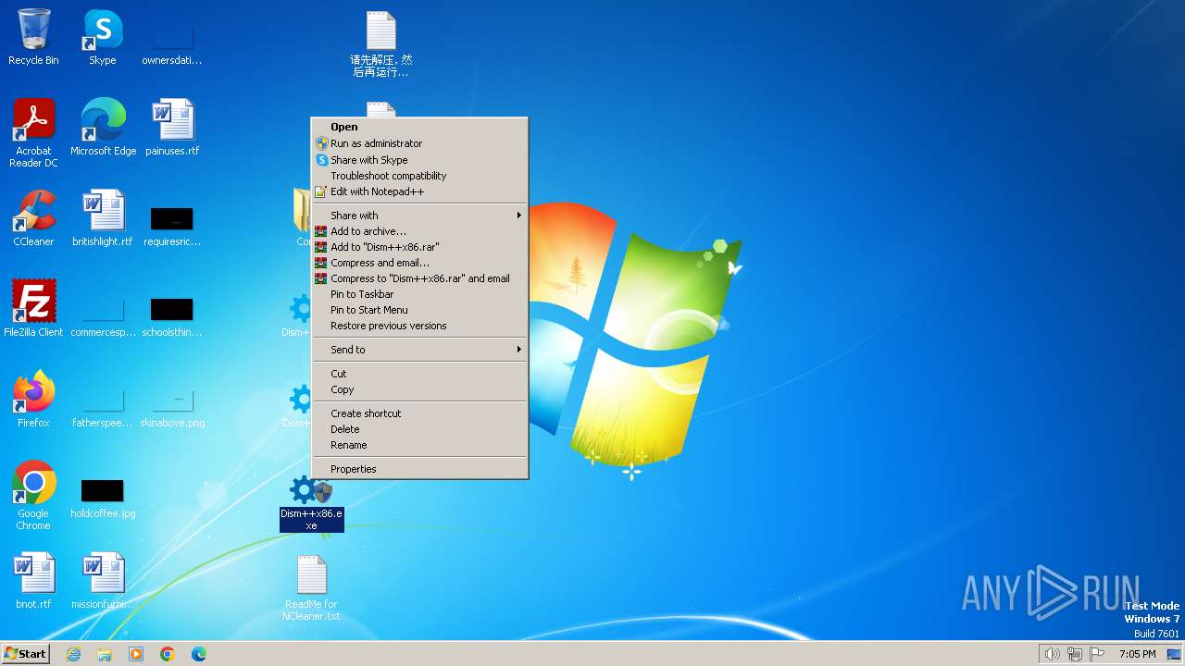Image resolution: width=1185 pixels, height=666 pixels.
Task: Choose Compress to "Dism++x86.rar" and email
Action: (419, 278)
